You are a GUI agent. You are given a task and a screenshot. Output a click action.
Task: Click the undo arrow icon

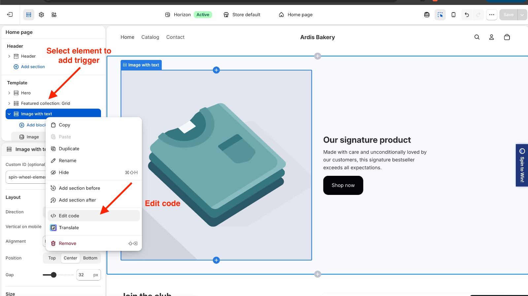[x=467, y=14]
